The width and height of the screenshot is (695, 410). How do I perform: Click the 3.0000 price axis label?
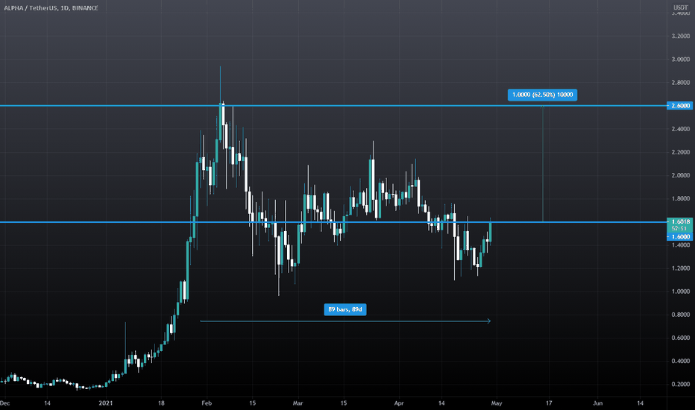pyautogui.click(x=680, y=59)
